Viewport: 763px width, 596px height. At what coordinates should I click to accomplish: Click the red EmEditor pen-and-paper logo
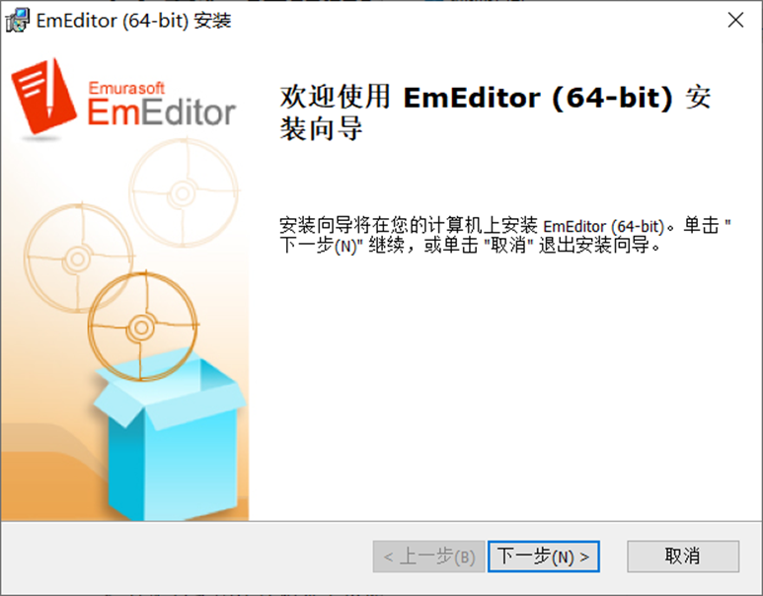tap(43, 96)
